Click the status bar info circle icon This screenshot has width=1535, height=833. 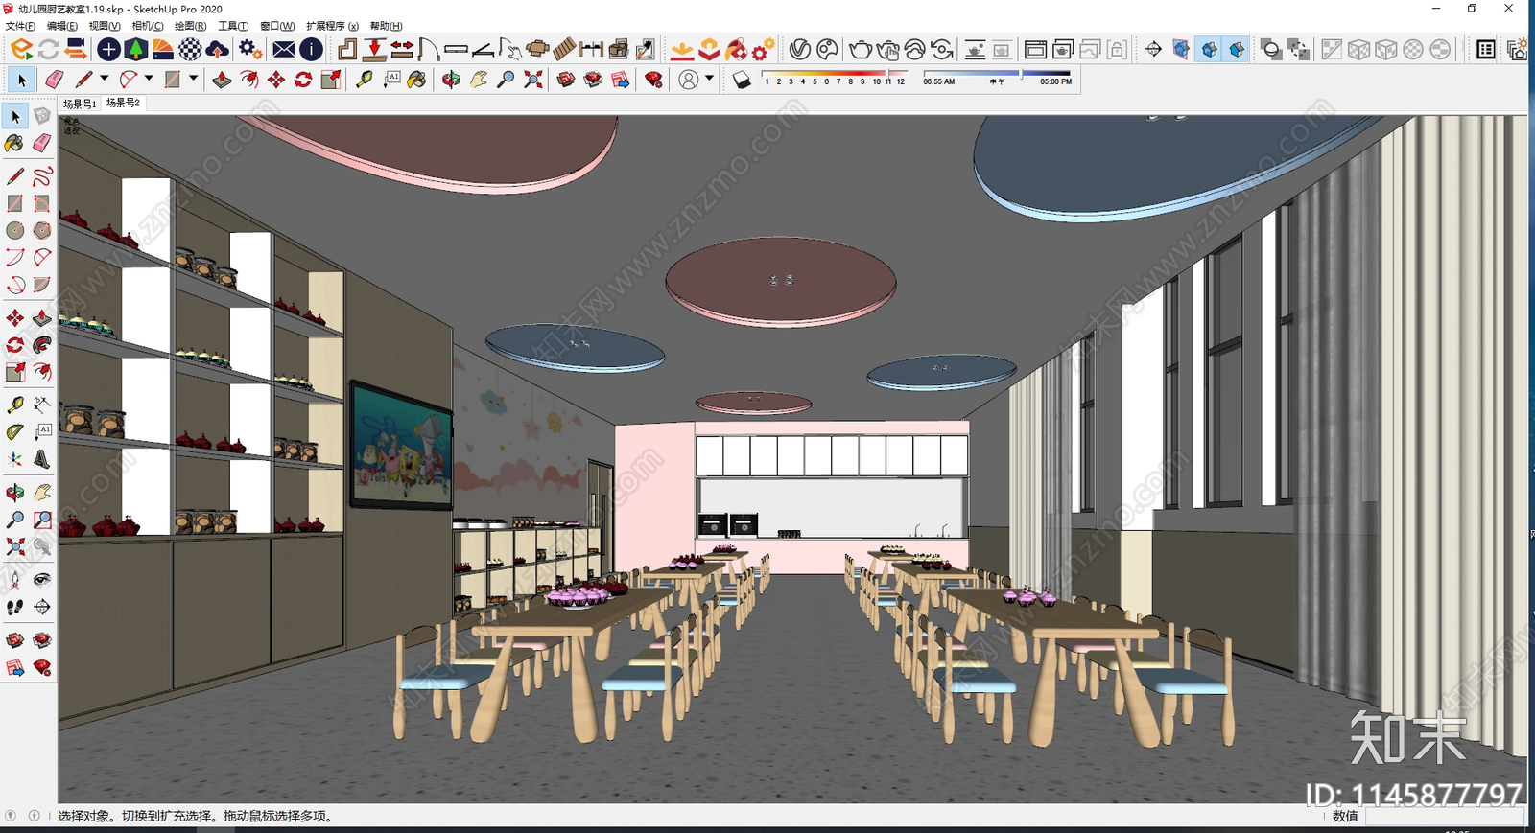click(x=35, y=816)
